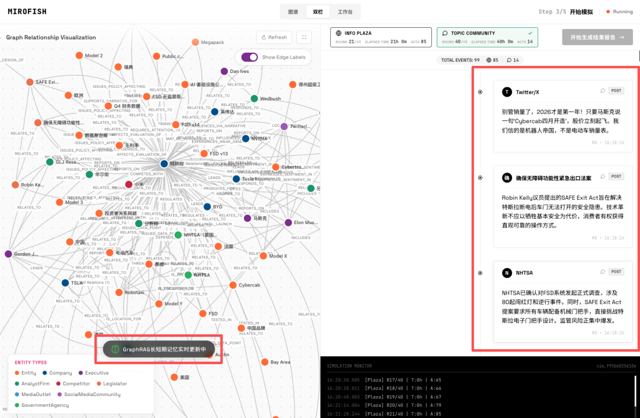Click the NHTSA post avatar icon
640x418 pixels.
click(507, 273)
